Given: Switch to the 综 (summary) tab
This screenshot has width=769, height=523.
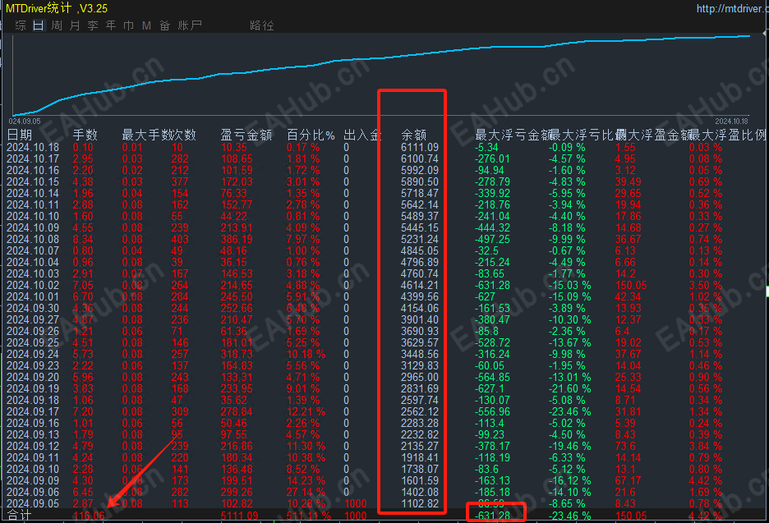Looking at the screenshot, I should click(21, 25).
